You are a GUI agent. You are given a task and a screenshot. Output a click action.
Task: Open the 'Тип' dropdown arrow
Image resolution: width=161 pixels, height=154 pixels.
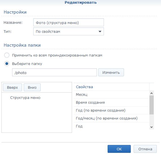pos(100,31)
